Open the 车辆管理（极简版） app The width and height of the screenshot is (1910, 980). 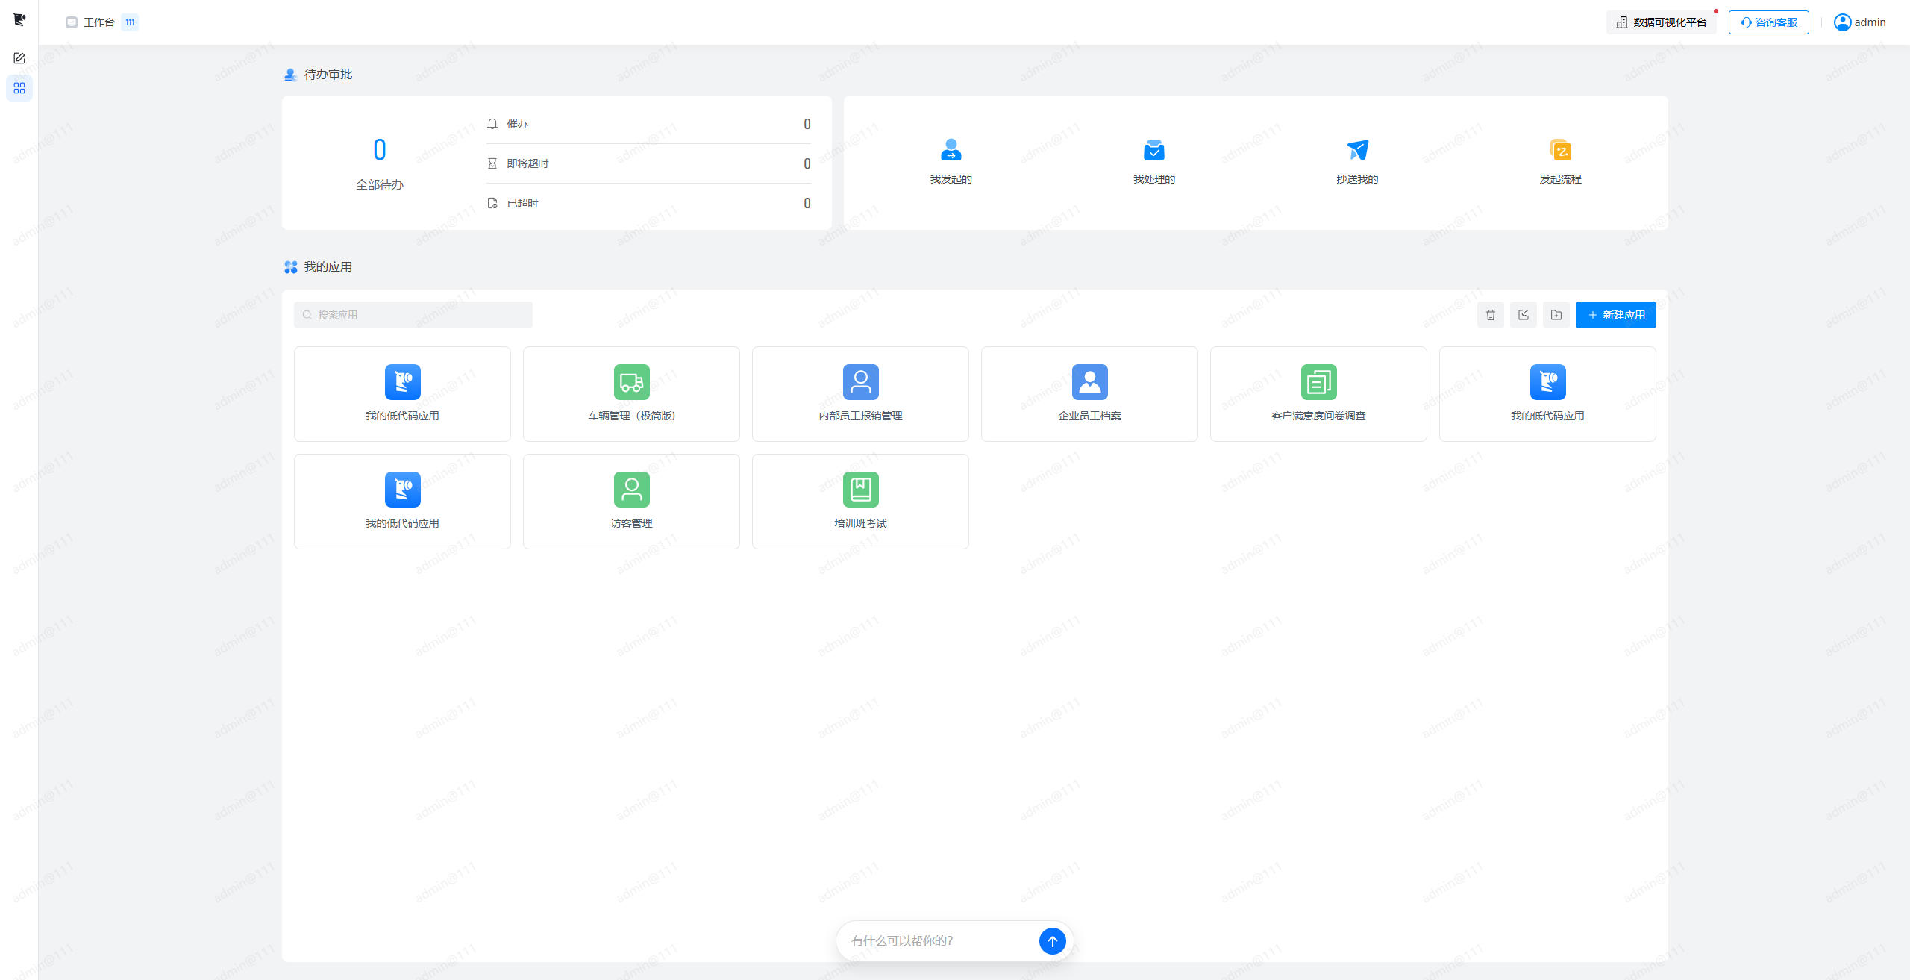coord(632,394)
